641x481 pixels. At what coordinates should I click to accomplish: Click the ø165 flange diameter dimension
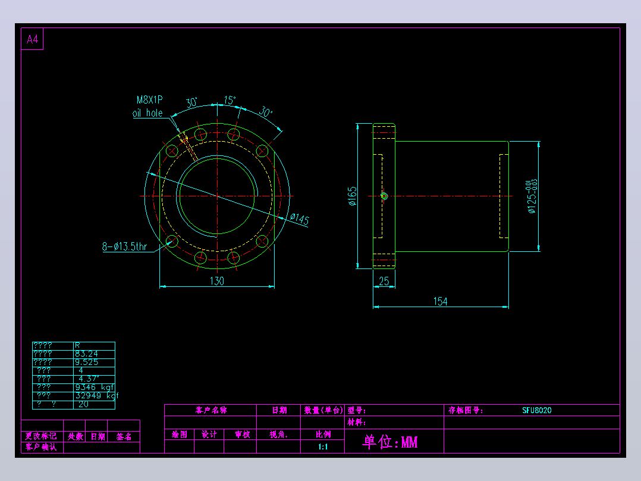(352, 196)
